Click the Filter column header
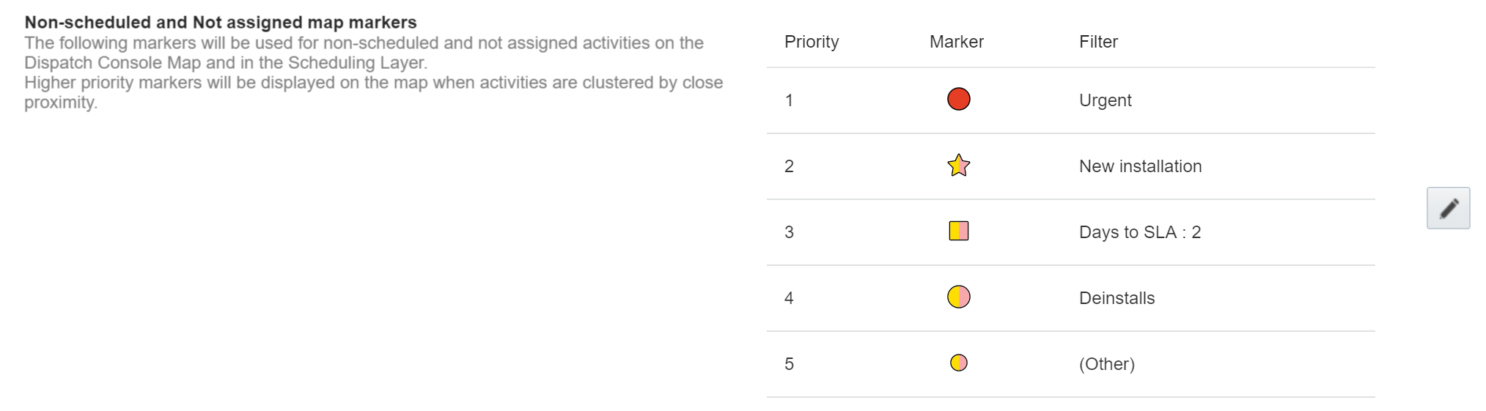Image resolution: width=1486 pixels, height=411 pixels. pyautogui.click(x=1098, y=42)
